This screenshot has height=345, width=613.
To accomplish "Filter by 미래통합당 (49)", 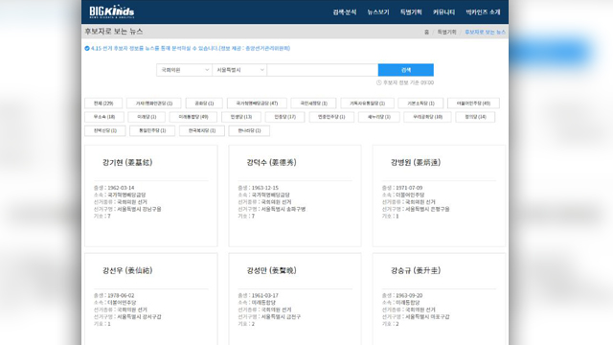I will click(193, 117).
